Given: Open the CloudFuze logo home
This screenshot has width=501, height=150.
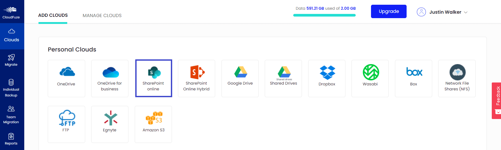Looking at the screenshot, I should tap(11, 12).
